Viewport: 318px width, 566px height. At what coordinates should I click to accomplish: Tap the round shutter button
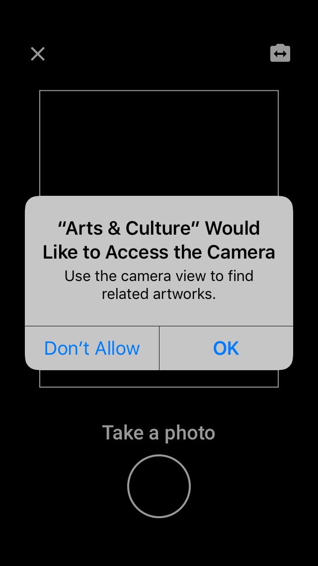[159, 486]
